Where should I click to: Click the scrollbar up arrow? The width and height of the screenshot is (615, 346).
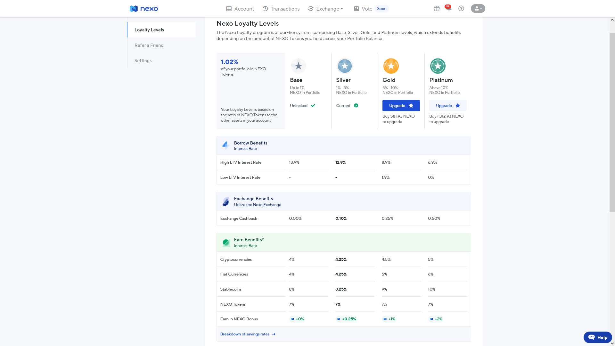tap(612, 20)
